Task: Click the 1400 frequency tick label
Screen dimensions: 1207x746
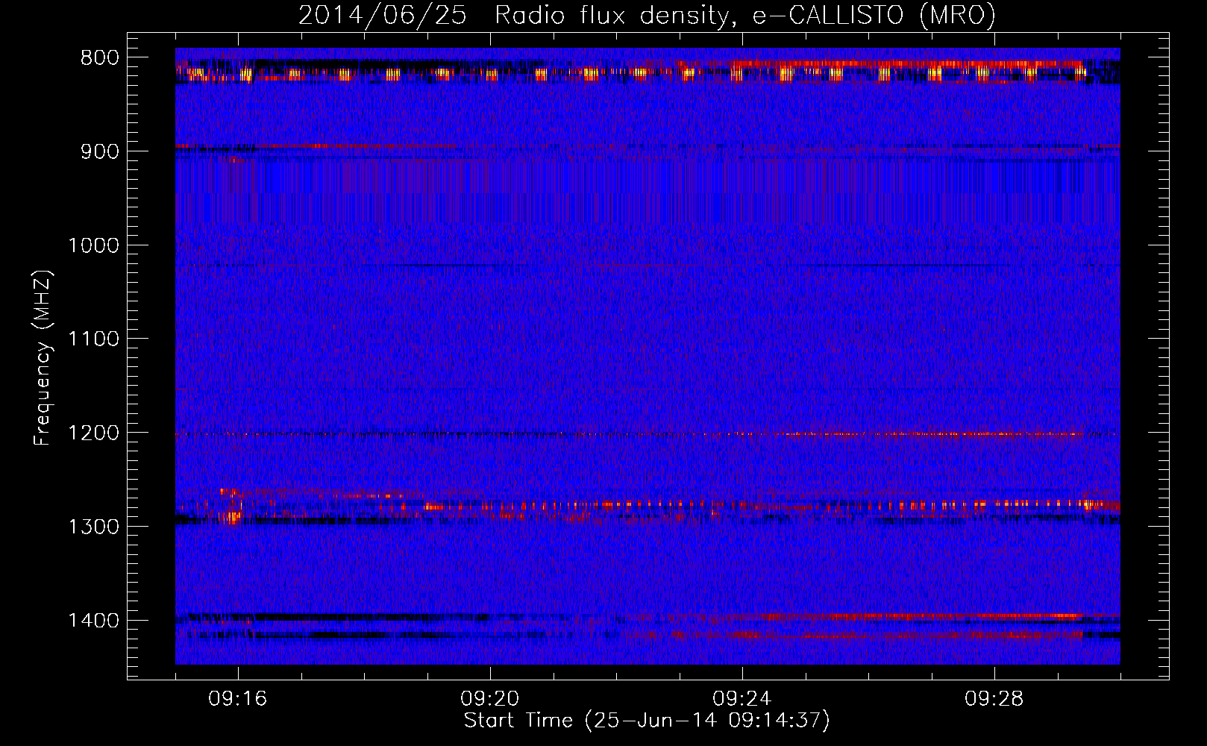Action: 93,621
